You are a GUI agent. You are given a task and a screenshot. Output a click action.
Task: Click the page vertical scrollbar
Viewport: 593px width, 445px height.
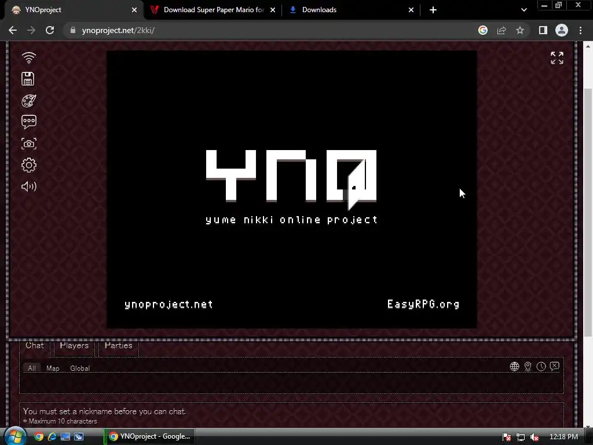(x=588, y=212)
